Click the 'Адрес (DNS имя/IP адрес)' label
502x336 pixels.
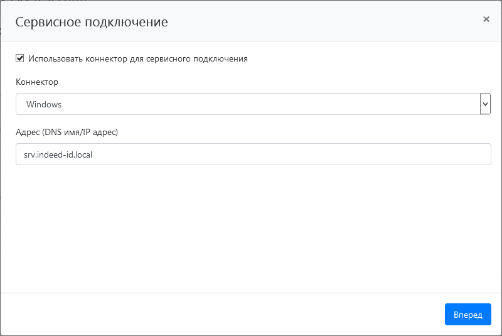point(67,133)
